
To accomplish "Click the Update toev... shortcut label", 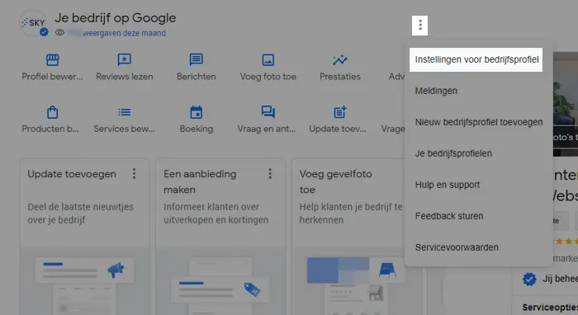I will [x=338, y=129].
